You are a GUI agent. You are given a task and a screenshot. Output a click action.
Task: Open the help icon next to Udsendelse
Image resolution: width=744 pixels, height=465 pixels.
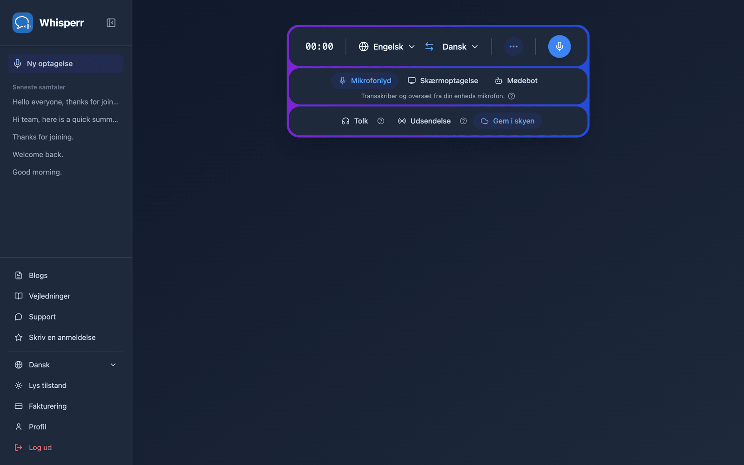click(x=464, y=121)
